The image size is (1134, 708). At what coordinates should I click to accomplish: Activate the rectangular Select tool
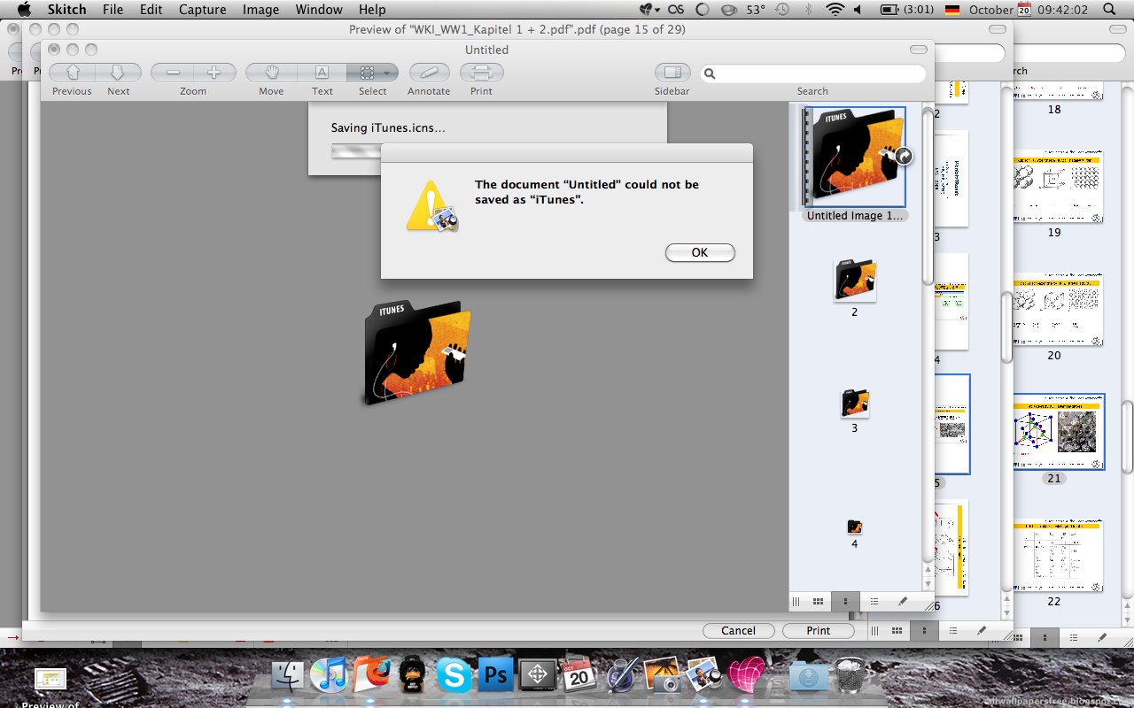[x=365, y=73]
